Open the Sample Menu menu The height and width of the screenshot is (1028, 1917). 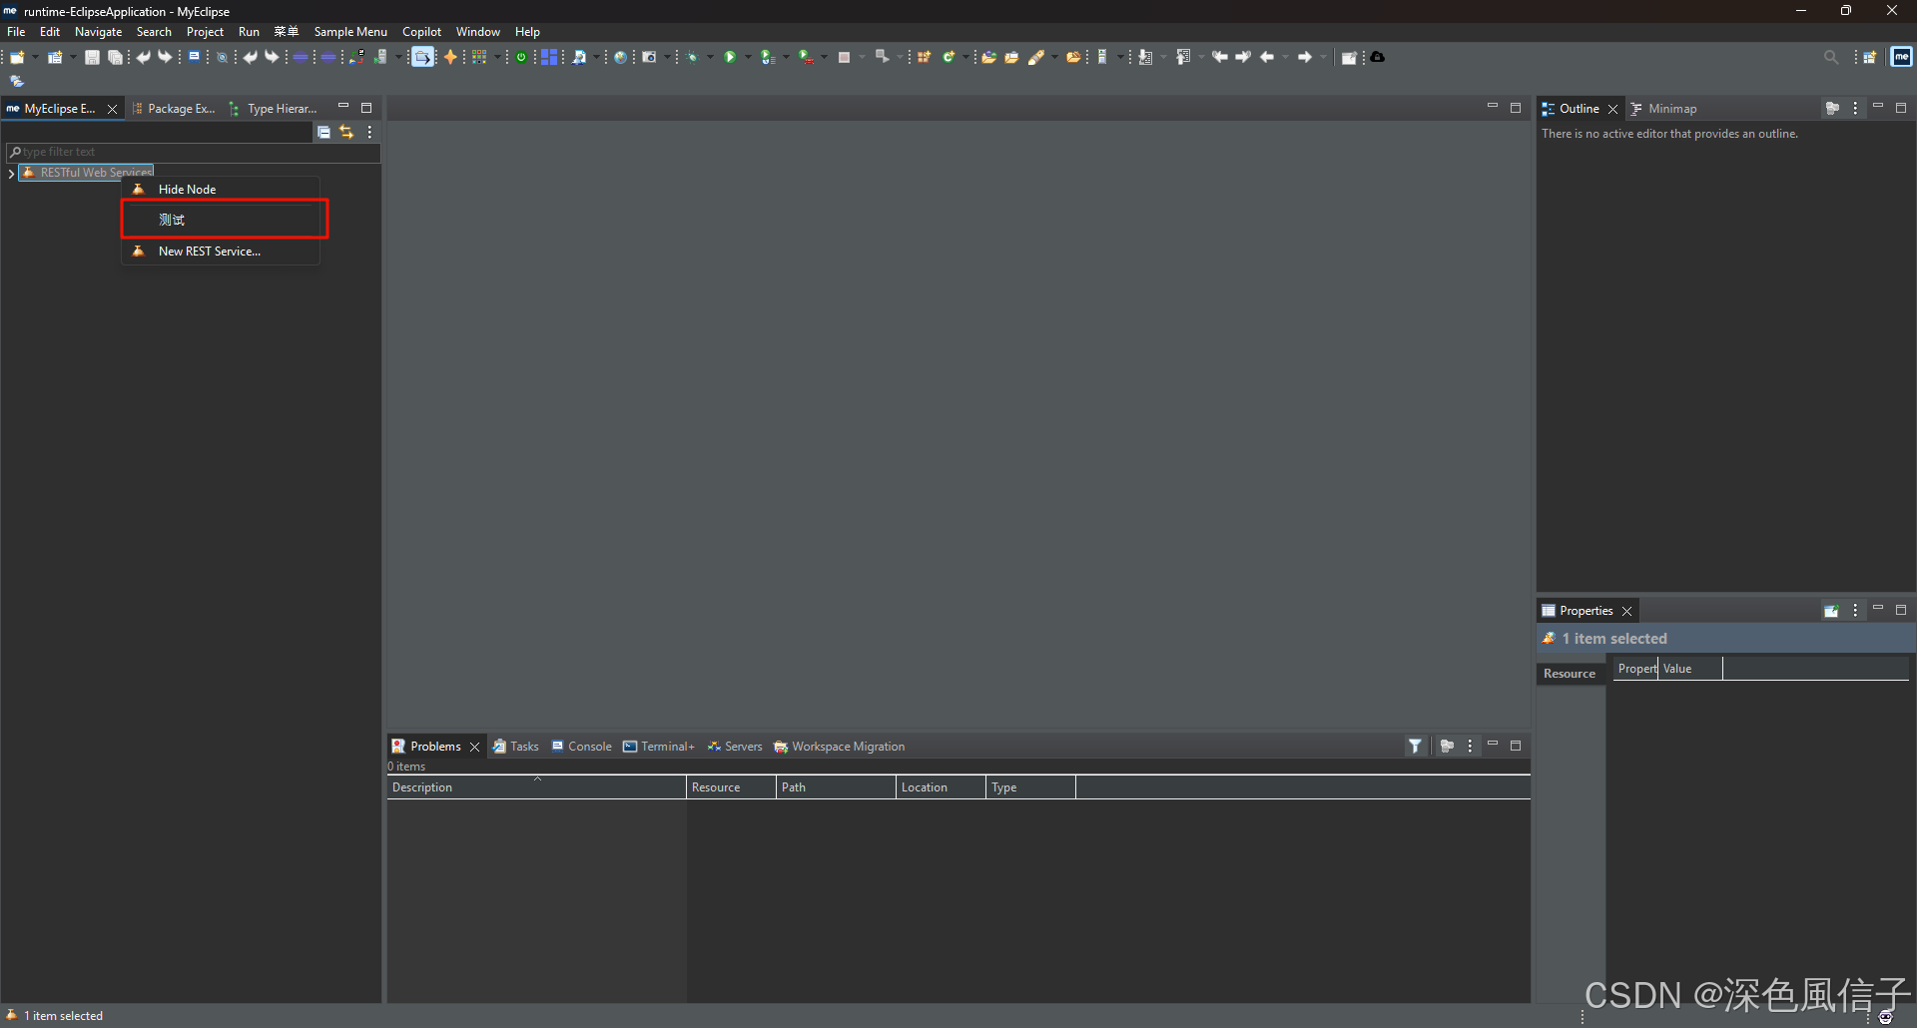coord(350,32)
